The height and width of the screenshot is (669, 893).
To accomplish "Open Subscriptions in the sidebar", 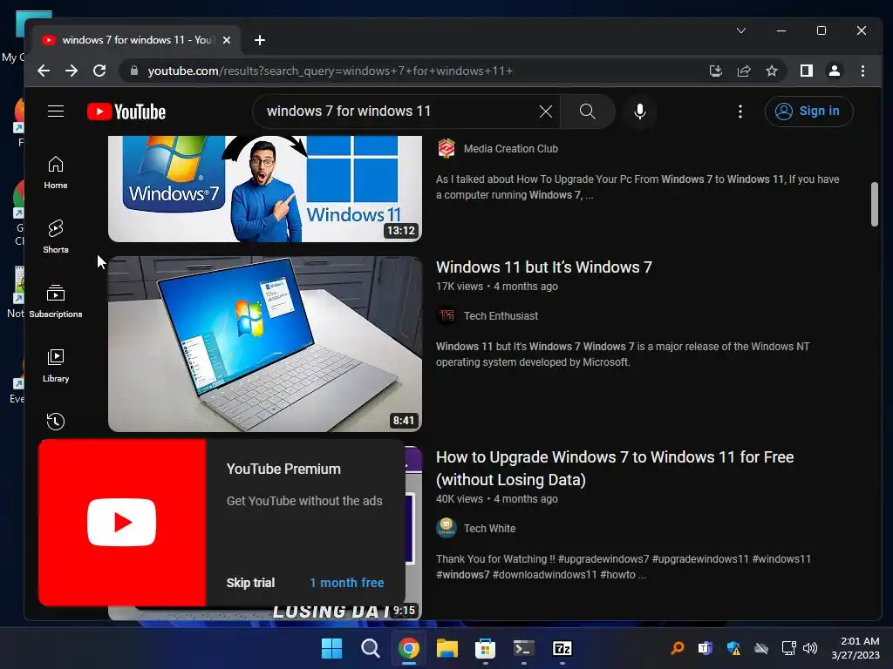I will pyautogui.click(x=55, y=301).
